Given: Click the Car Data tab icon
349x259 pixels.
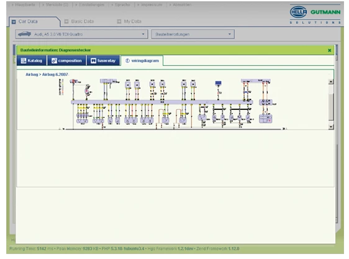Looking at the screenshot, I should click(14, 22).
